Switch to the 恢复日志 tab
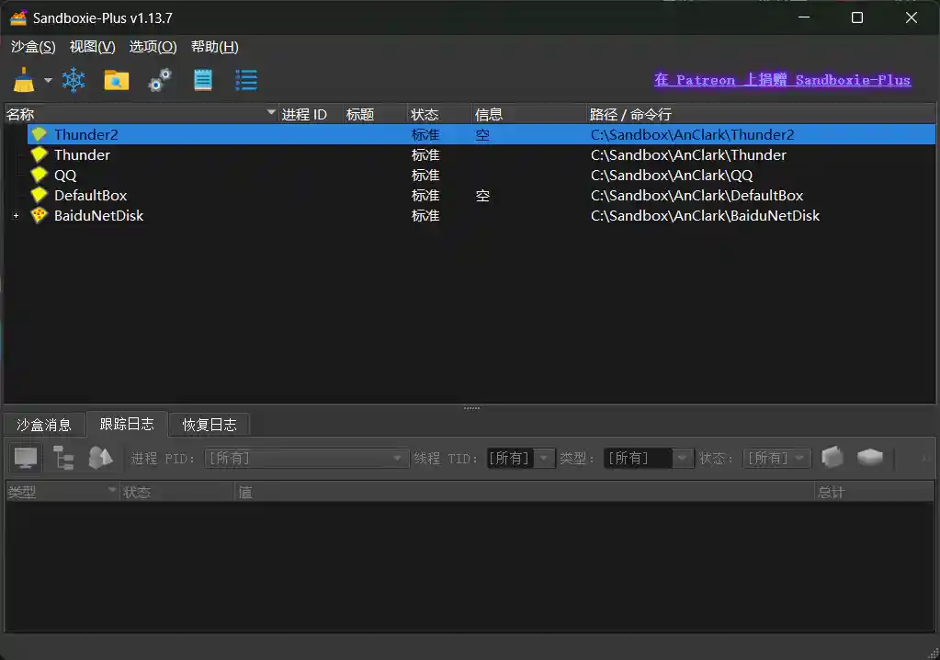This screenshot has width=940, height=660. pos(210,424)
